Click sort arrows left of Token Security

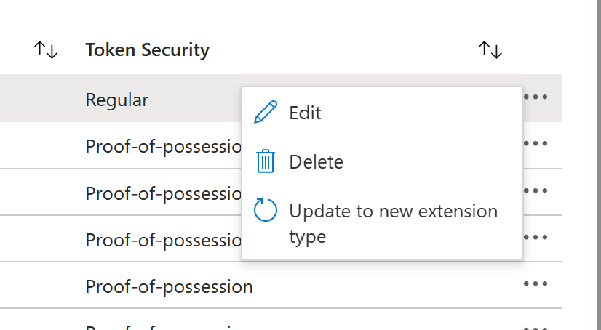pyautogui.click(x=46, y=50)
